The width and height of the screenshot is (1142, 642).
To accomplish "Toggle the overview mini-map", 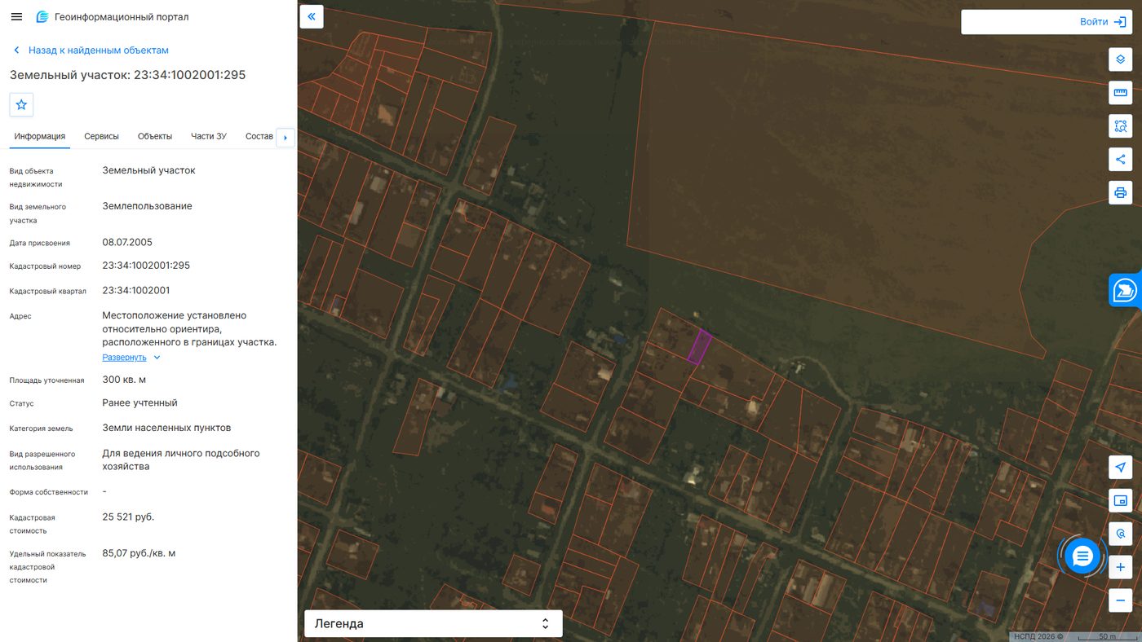I will tap(1120, 500).
